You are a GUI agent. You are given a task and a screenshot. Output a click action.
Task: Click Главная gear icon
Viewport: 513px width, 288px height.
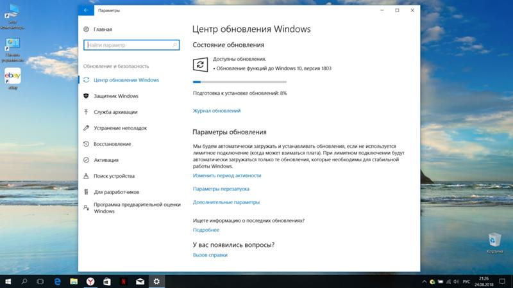coord(86,29)
